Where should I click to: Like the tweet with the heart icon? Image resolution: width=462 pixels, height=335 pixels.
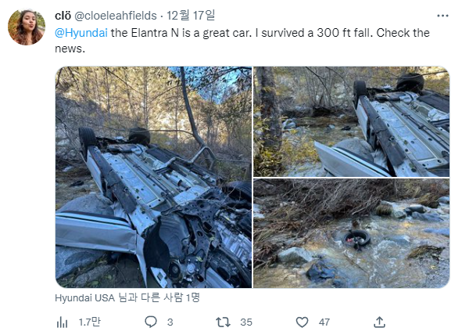coord(302,322)
